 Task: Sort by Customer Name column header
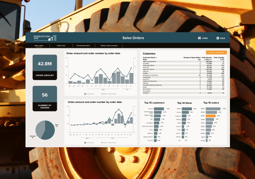(x=149, y=58)
